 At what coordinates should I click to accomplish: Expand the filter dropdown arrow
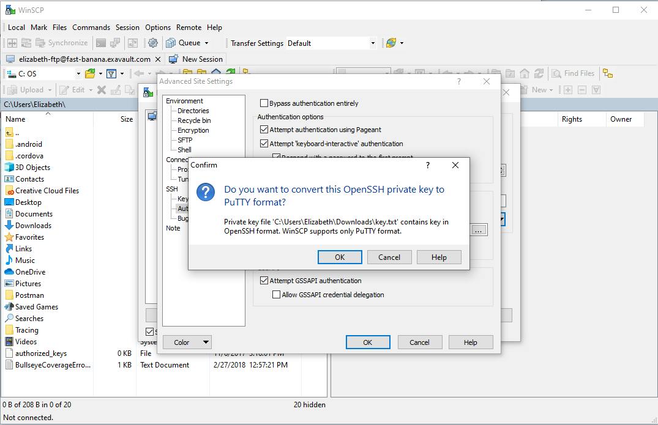[122, 74]
